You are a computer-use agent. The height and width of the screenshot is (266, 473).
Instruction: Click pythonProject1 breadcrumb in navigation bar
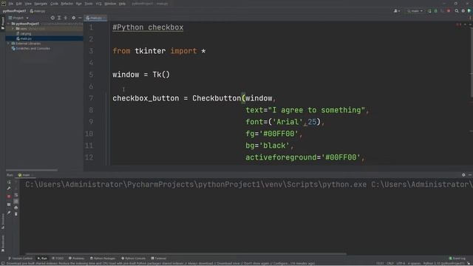pyautogui.click(x=14, y=11)
